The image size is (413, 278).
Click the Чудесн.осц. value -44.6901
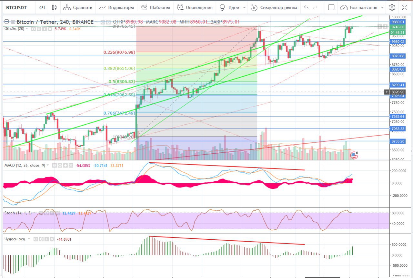(64, 239)
